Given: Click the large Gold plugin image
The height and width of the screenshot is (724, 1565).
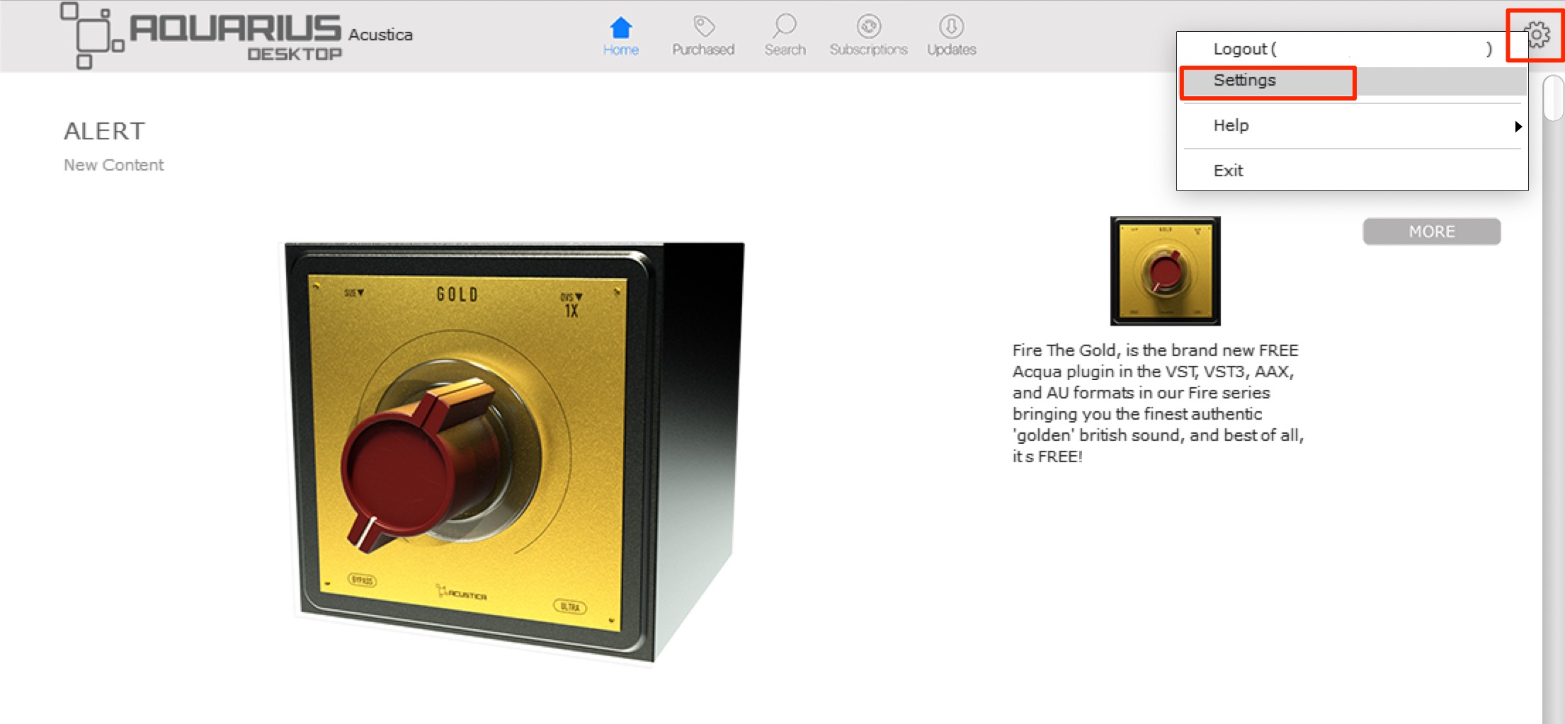Looking at the screenshot, I should point(514,453).
